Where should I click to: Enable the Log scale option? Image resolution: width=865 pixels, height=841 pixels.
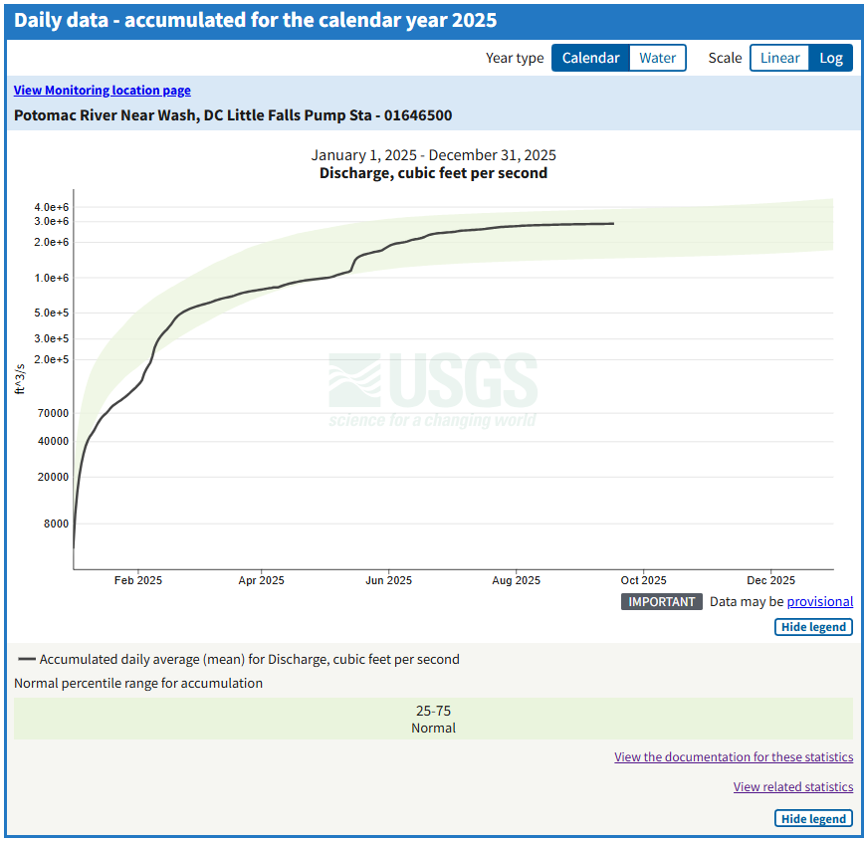tap(831, 57)
